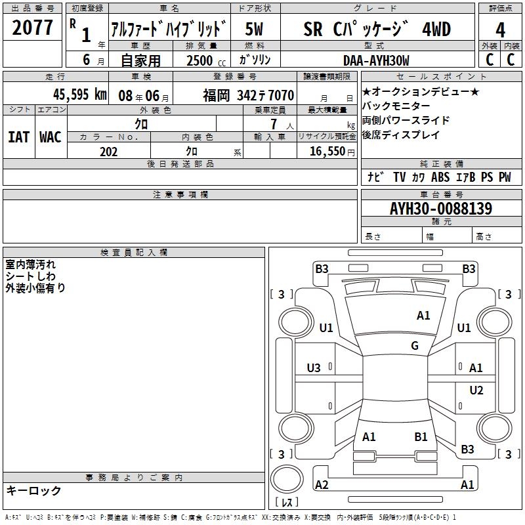525x525 pixels.
Task: Select the U2 mark on the right rear door
Action: coord(476,390)
